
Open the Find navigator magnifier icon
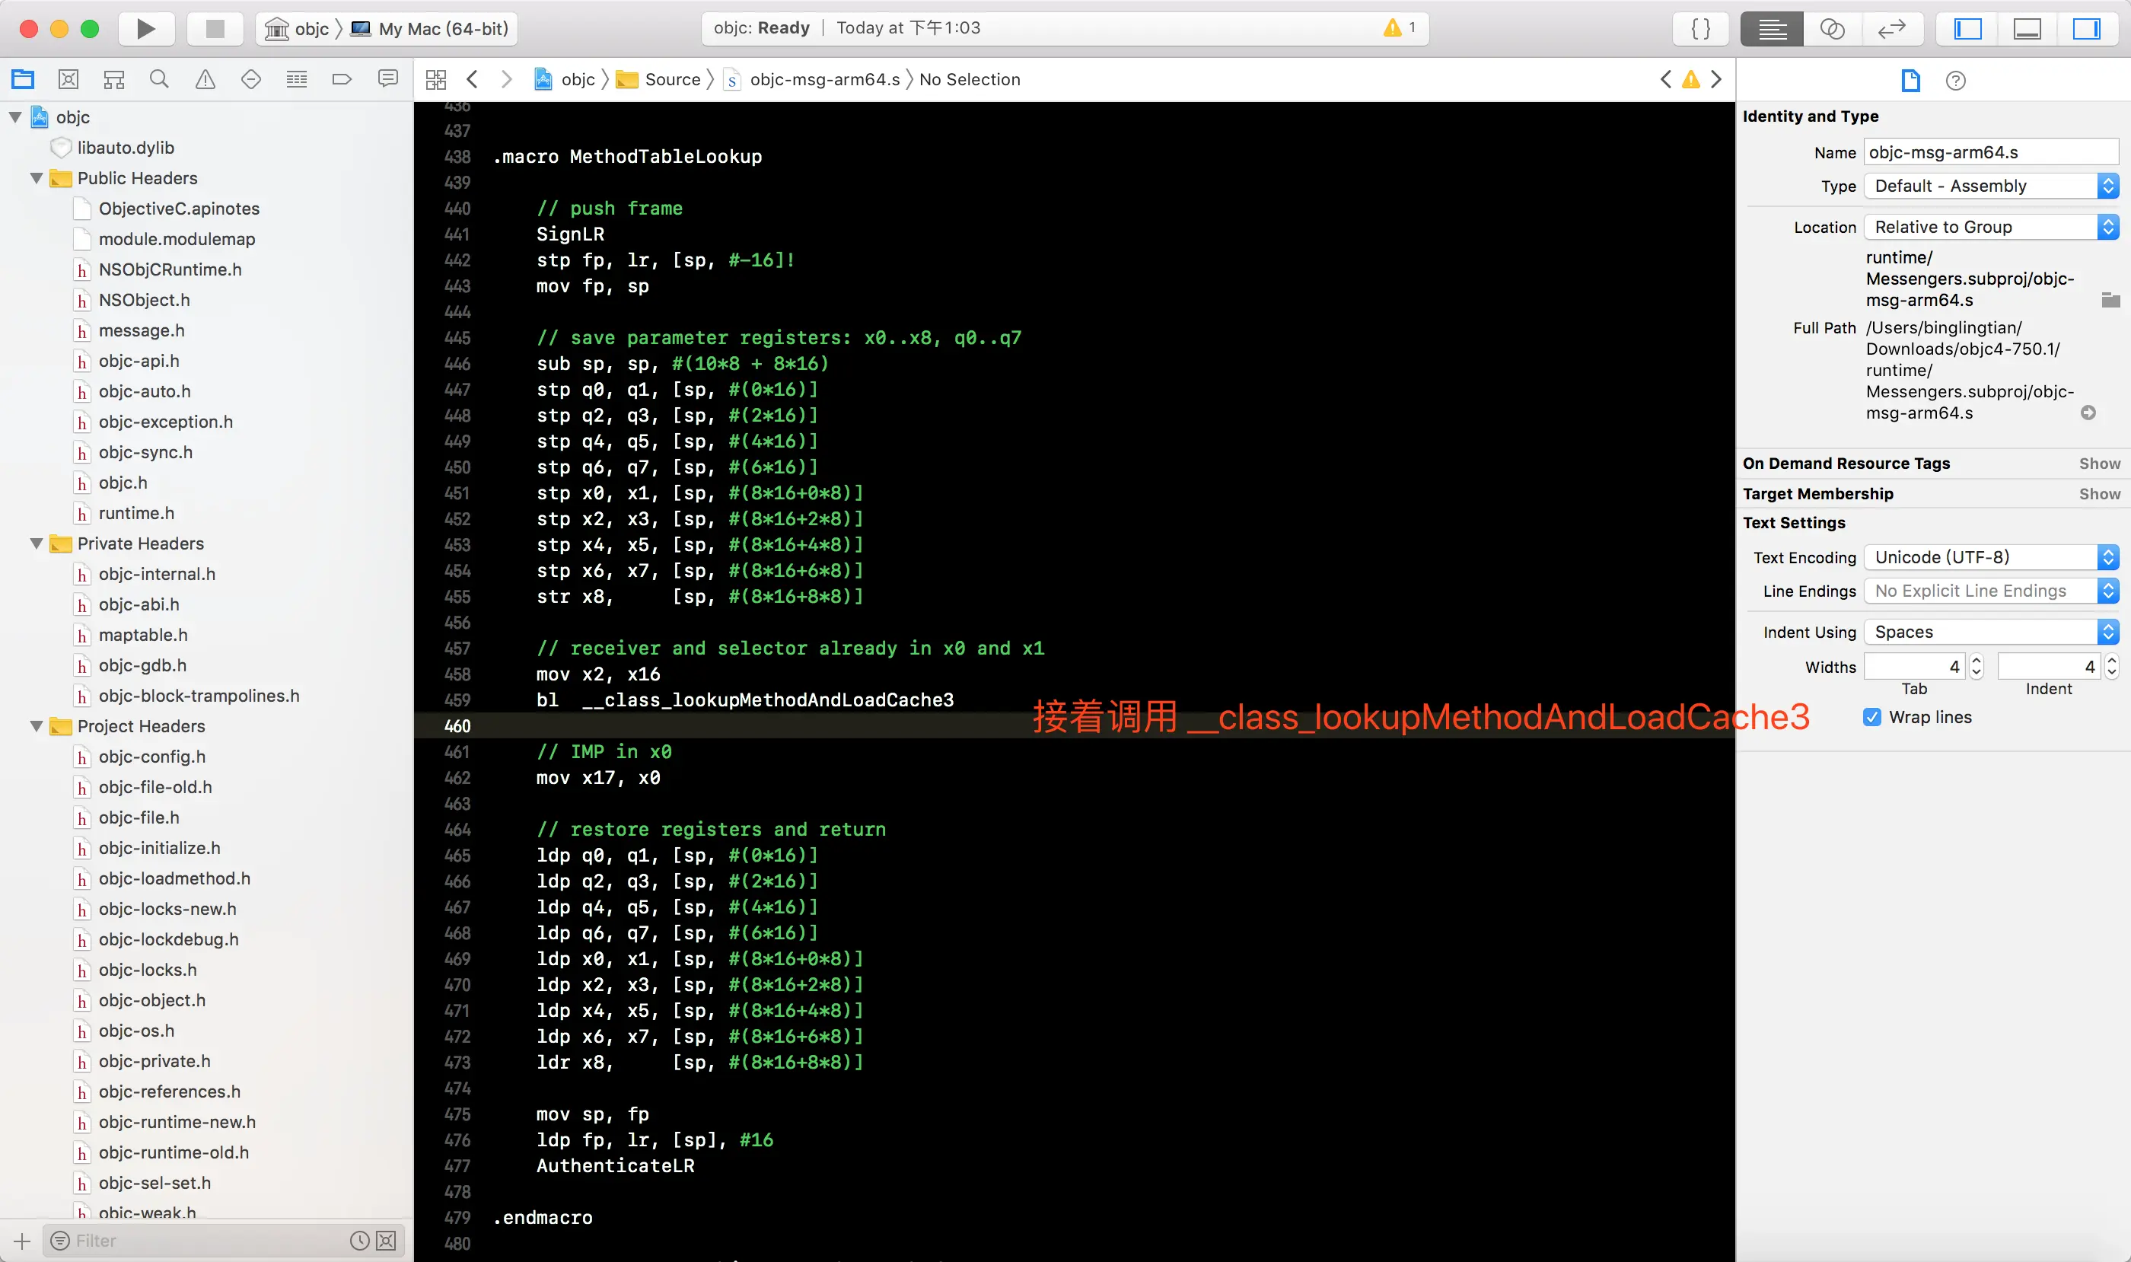[159, 80]
